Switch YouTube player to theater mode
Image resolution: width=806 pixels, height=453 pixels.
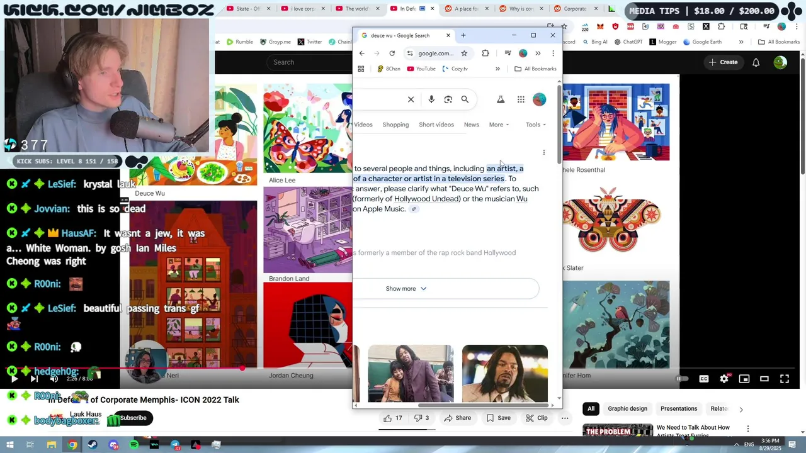tap(764, 379)
